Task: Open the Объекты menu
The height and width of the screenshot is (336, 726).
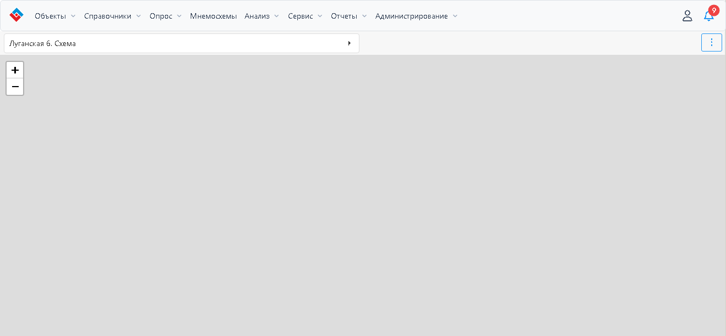Action: coord(55,16)
